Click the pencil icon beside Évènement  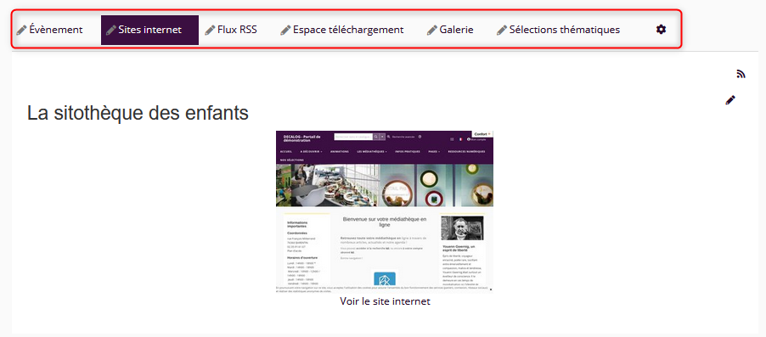(21, 31)
